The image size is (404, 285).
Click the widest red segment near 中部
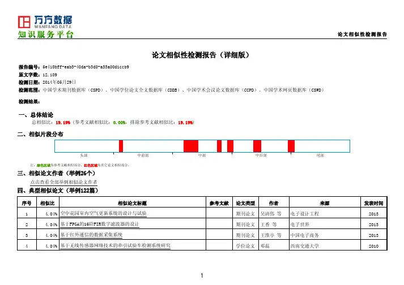pos(191,146)
